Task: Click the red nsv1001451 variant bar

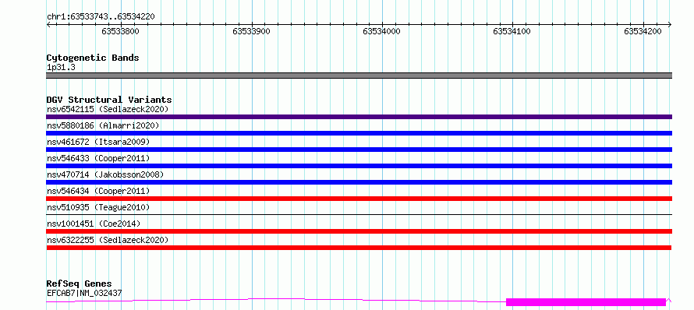Action: 359,231
